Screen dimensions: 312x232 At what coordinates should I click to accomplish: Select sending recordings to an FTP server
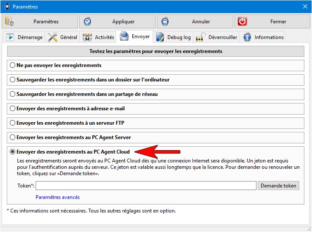[12, 123]
